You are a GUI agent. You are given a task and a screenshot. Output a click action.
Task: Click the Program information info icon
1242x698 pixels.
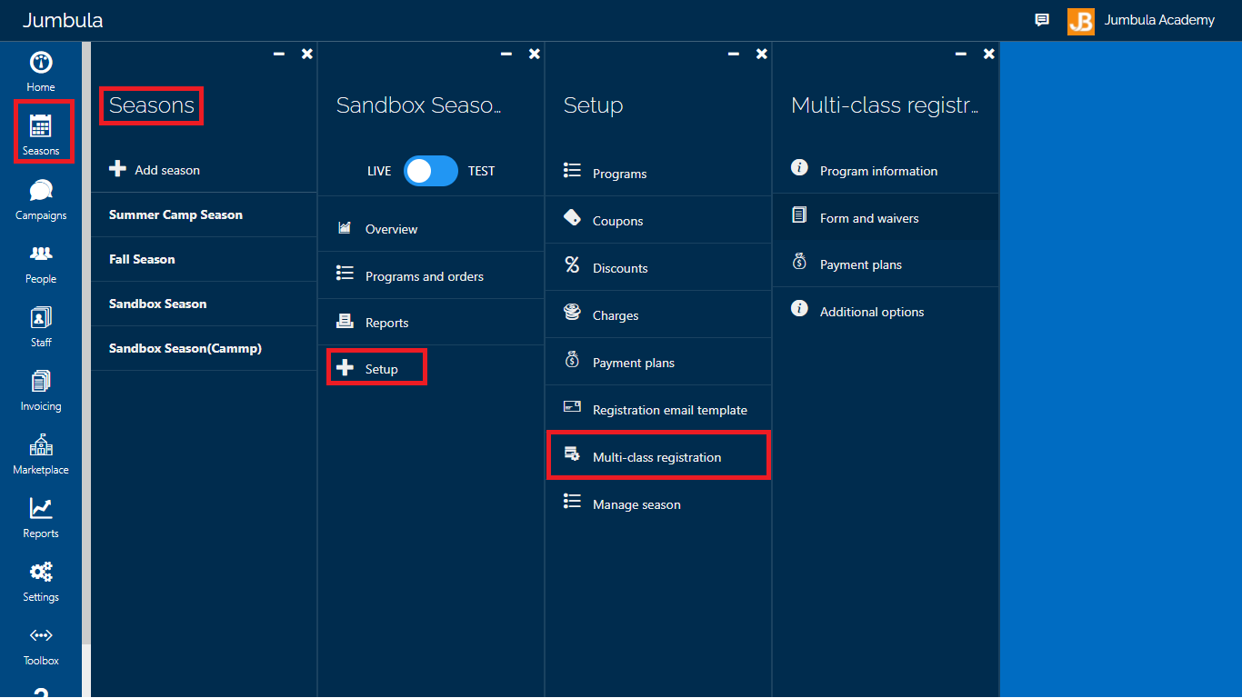pyautogui.click(x=799, y=167)
